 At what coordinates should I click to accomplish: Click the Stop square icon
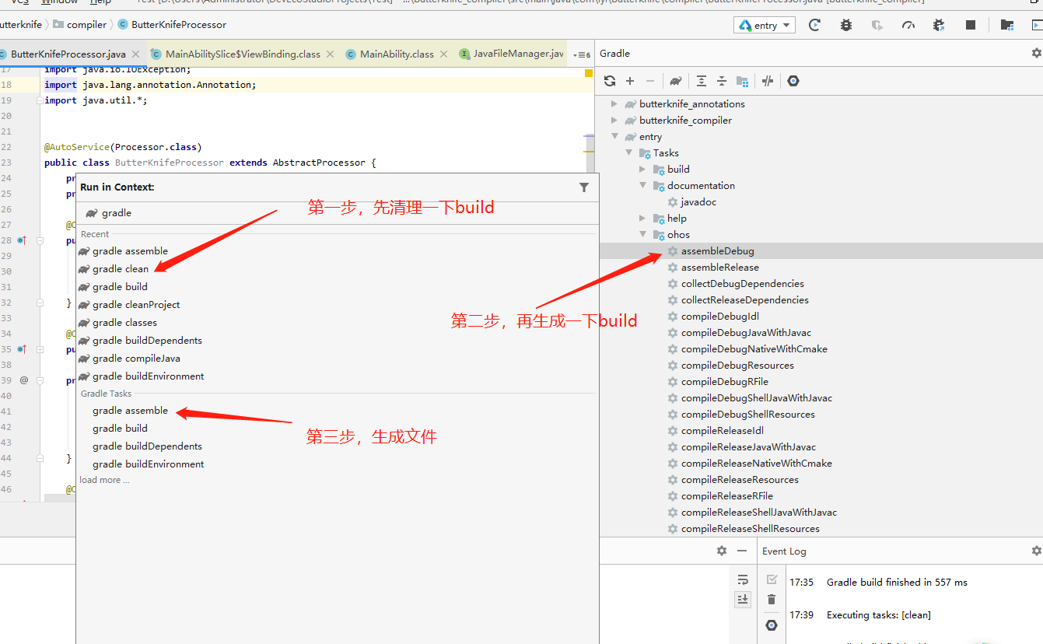pyautogui.click(x=971, y=25)
